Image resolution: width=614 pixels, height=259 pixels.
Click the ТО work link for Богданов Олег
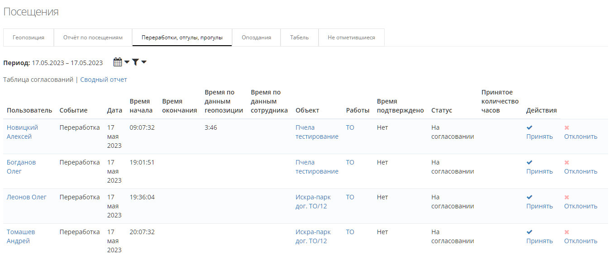point(350,162)
